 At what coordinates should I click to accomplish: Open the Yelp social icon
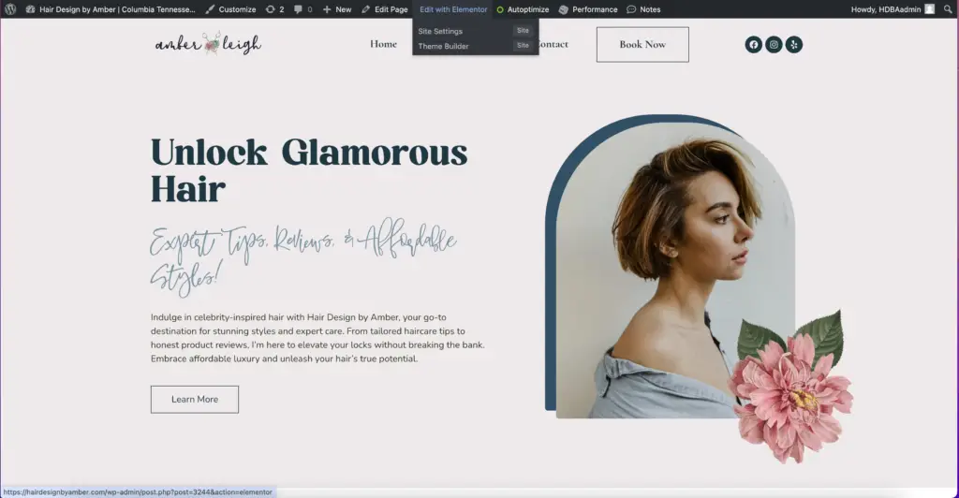tap(794, 44)
